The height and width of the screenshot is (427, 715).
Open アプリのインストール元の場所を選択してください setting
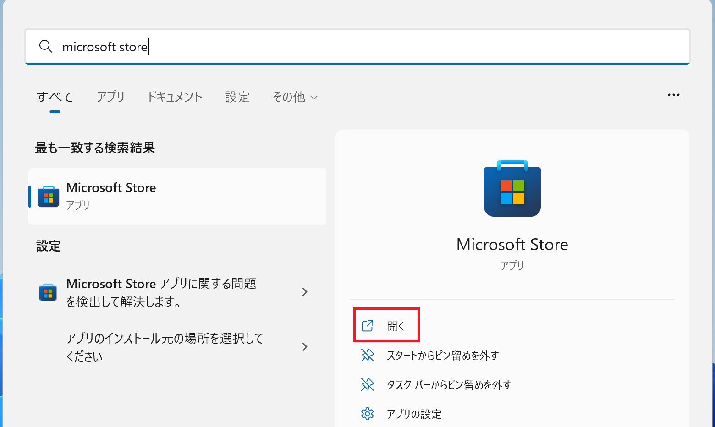pos(177,347)
